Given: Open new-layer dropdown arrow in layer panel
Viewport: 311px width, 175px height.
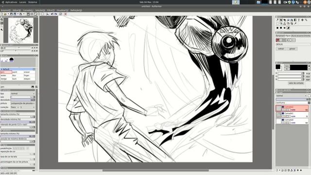Looking at the screenshot, I should point(280,170).
